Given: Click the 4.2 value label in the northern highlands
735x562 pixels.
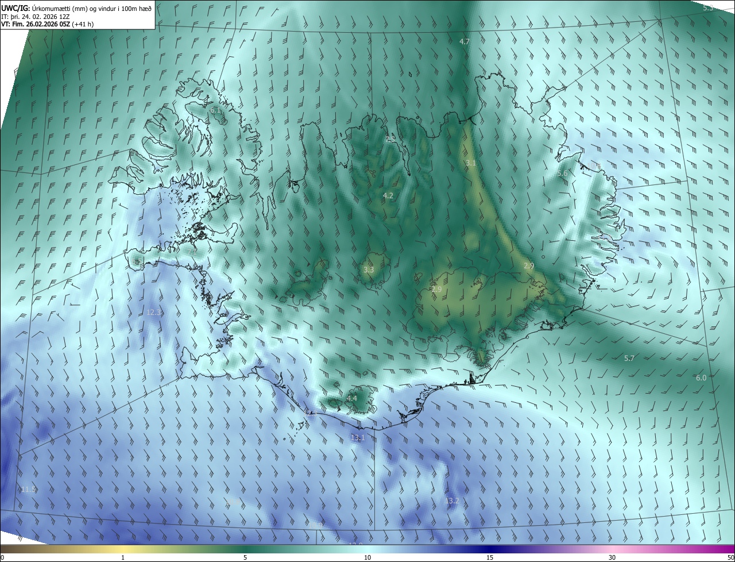Looking at the screenshot, I should coord(388,196).
